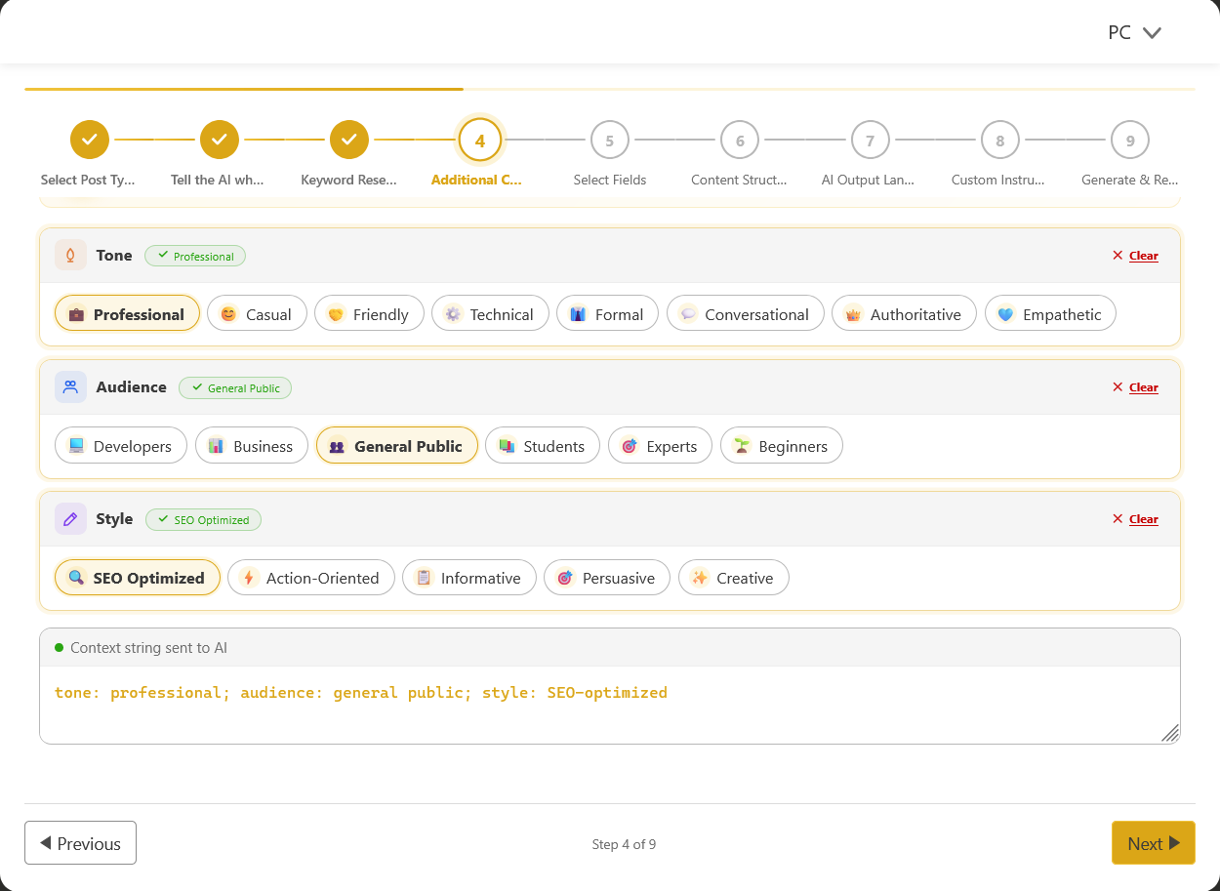Click the Style pencil icon

68,518
